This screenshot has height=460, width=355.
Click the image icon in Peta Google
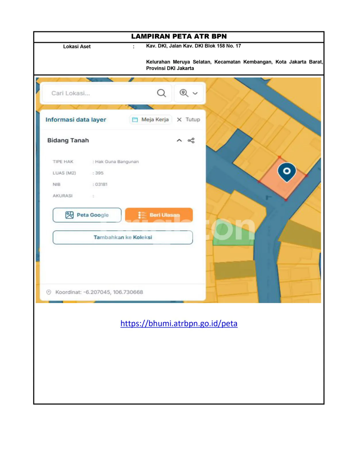[x=70, y=215]
